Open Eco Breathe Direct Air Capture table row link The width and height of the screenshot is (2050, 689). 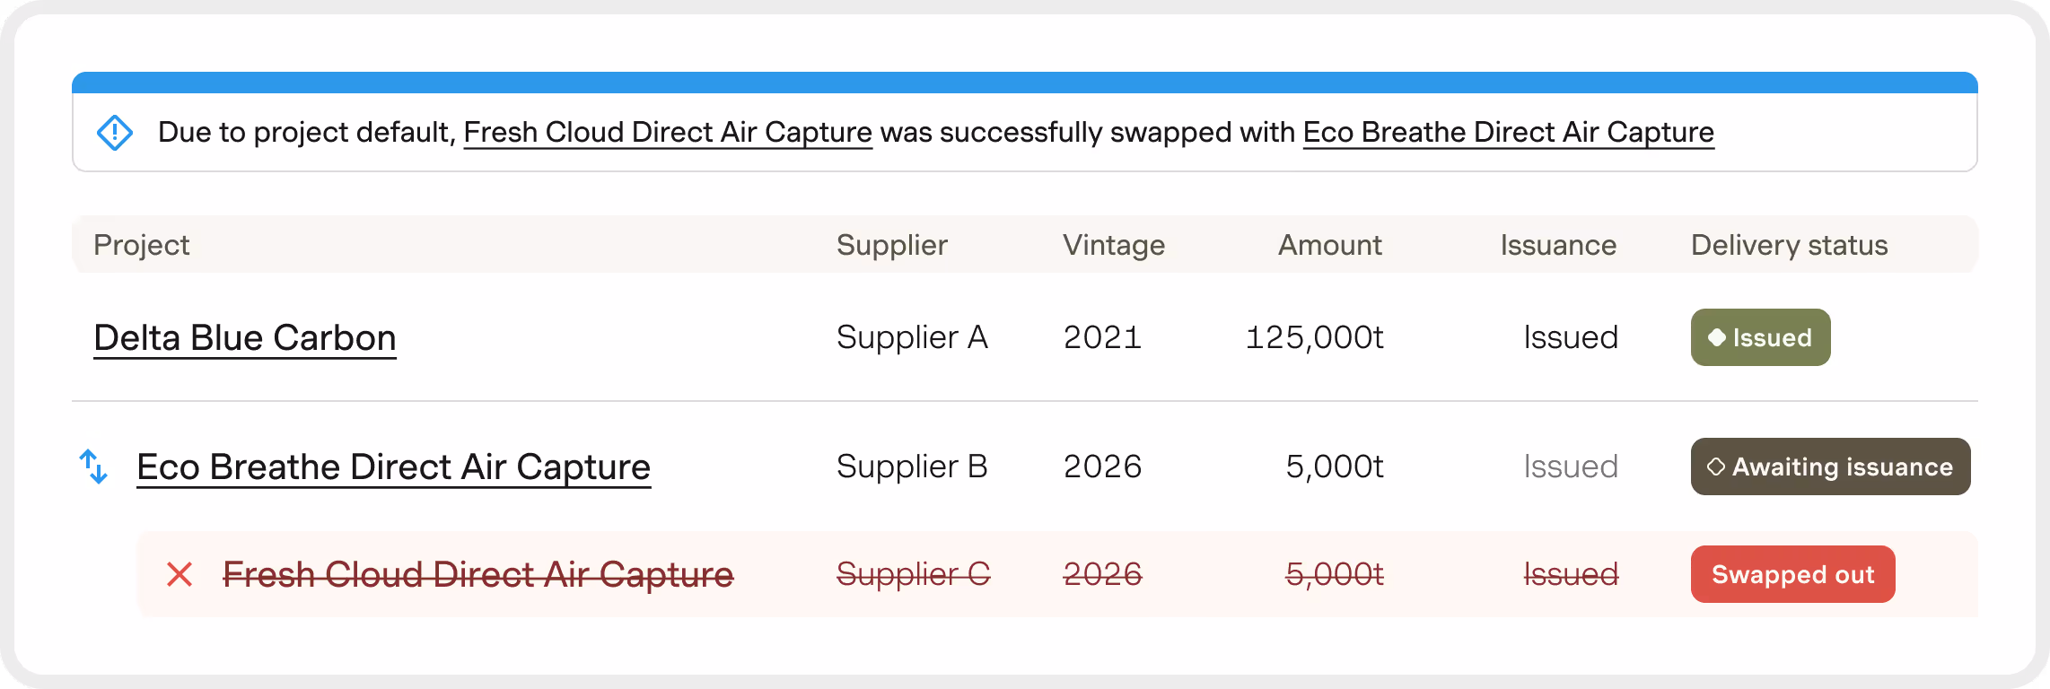(393, 467)
